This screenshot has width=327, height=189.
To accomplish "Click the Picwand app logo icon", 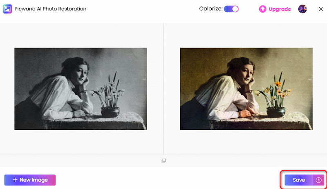I will tap(7, 9).
